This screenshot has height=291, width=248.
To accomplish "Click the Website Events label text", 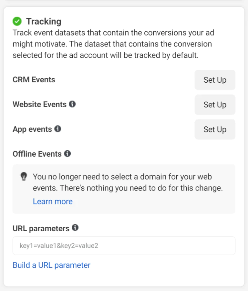I will 40,104.
